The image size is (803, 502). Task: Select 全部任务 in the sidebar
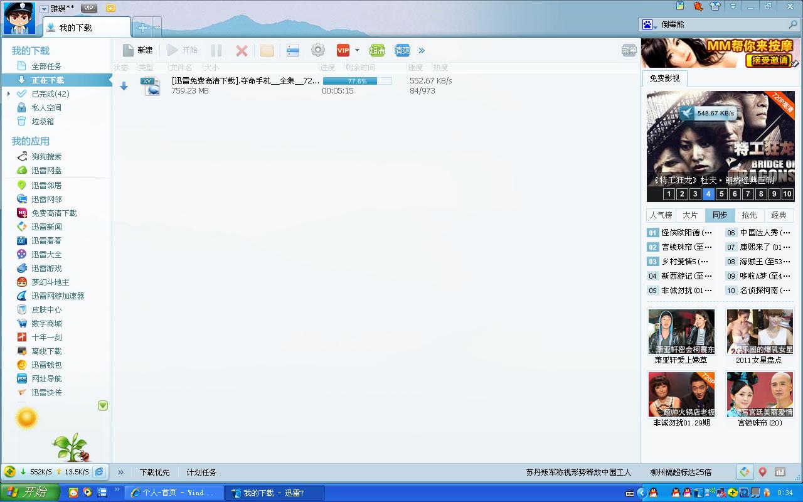click(x=46, y=66)
